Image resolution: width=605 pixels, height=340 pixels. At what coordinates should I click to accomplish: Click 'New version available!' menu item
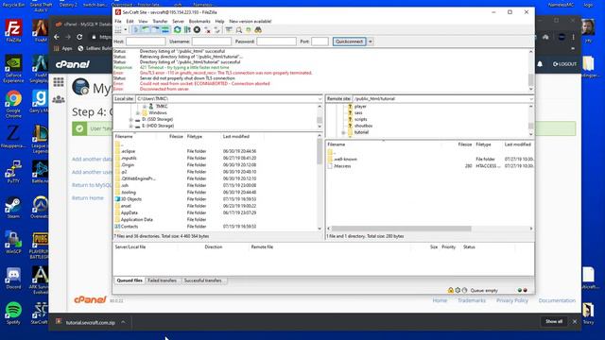[x=250, y=21]
